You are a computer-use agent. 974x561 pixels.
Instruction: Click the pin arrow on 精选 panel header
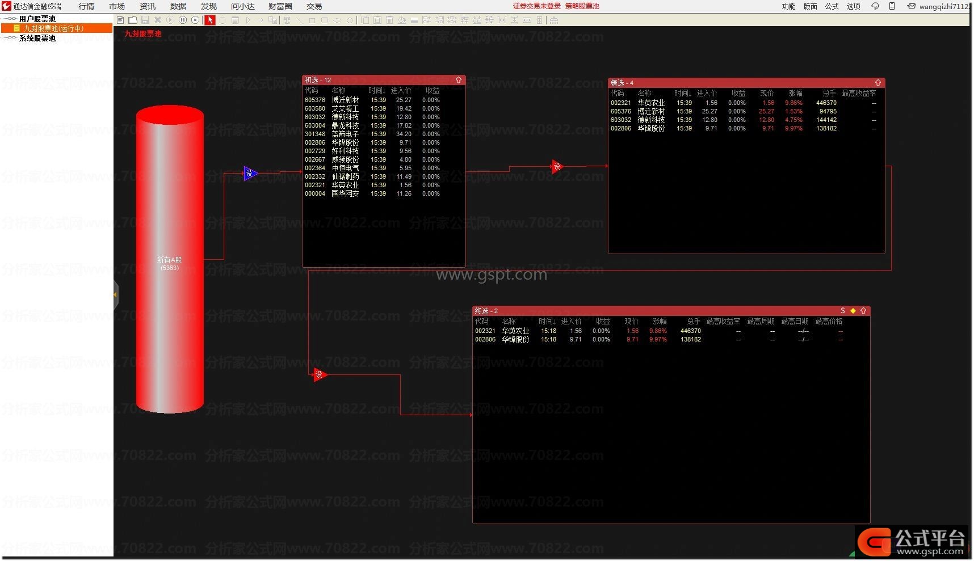coord(878,83)
